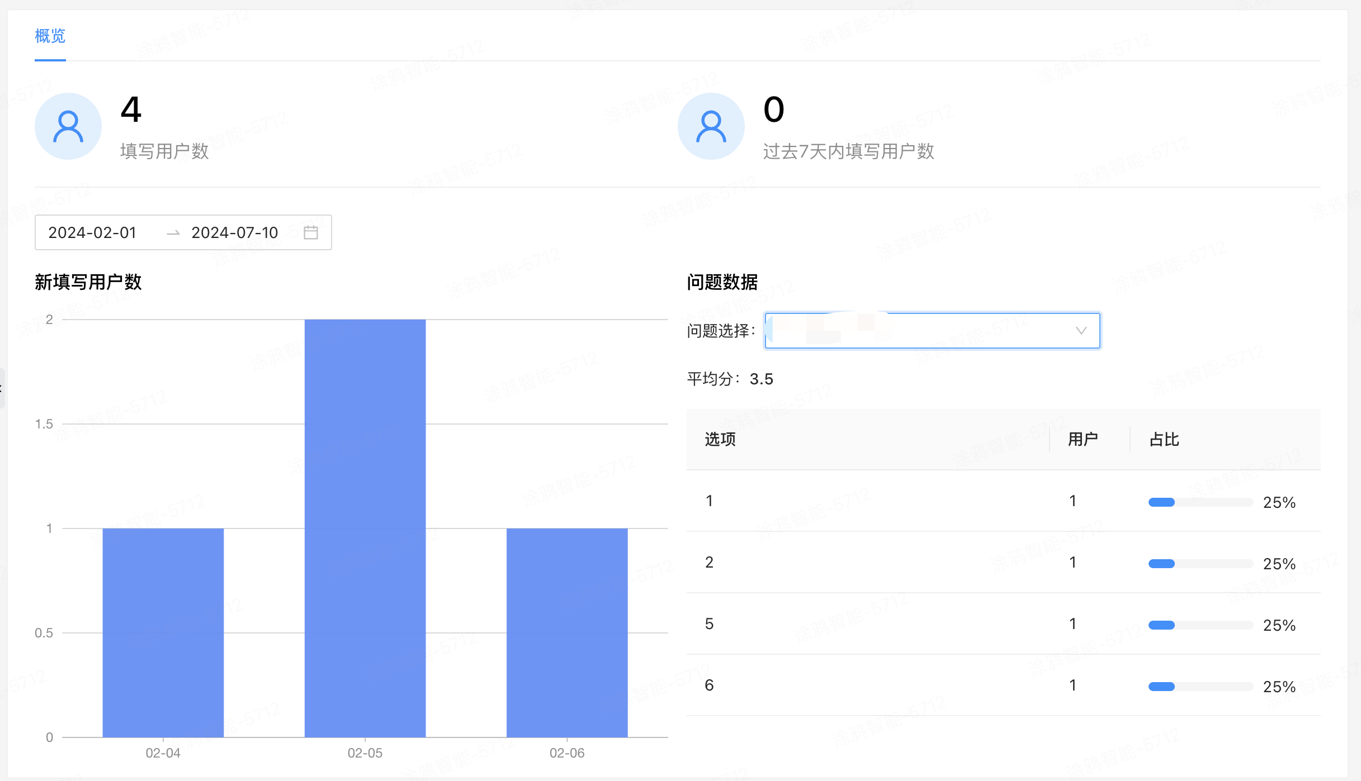Image resolution: width=1361 pixels, height=781 pixels.
Task: Select the 02-04 bar in chart
Action: pos(163,632)
